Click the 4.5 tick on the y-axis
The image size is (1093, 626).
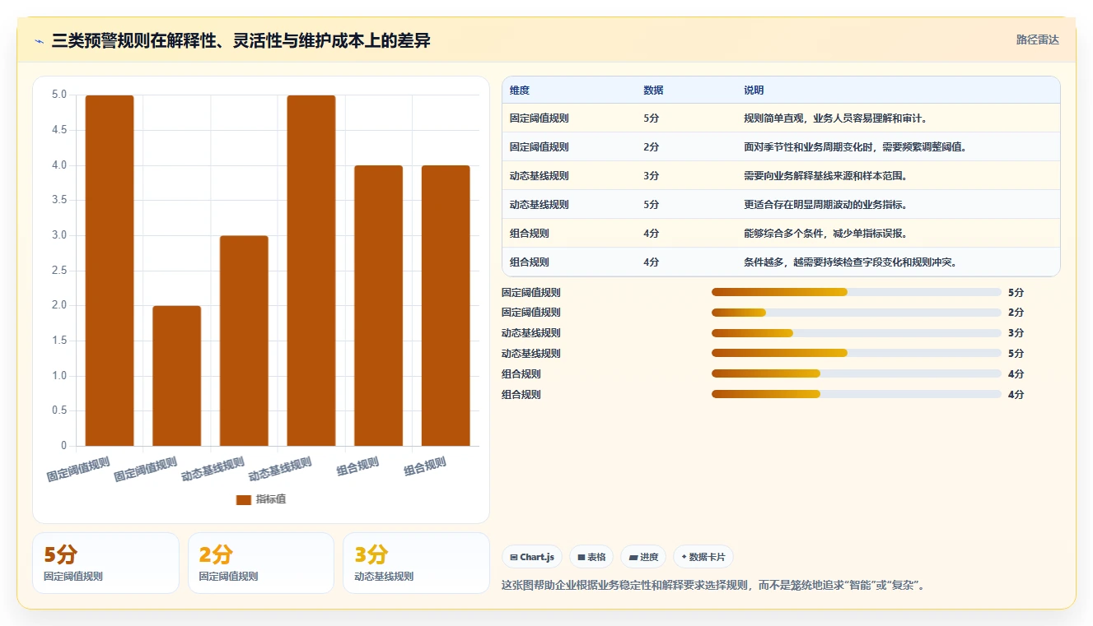(59, 130)
